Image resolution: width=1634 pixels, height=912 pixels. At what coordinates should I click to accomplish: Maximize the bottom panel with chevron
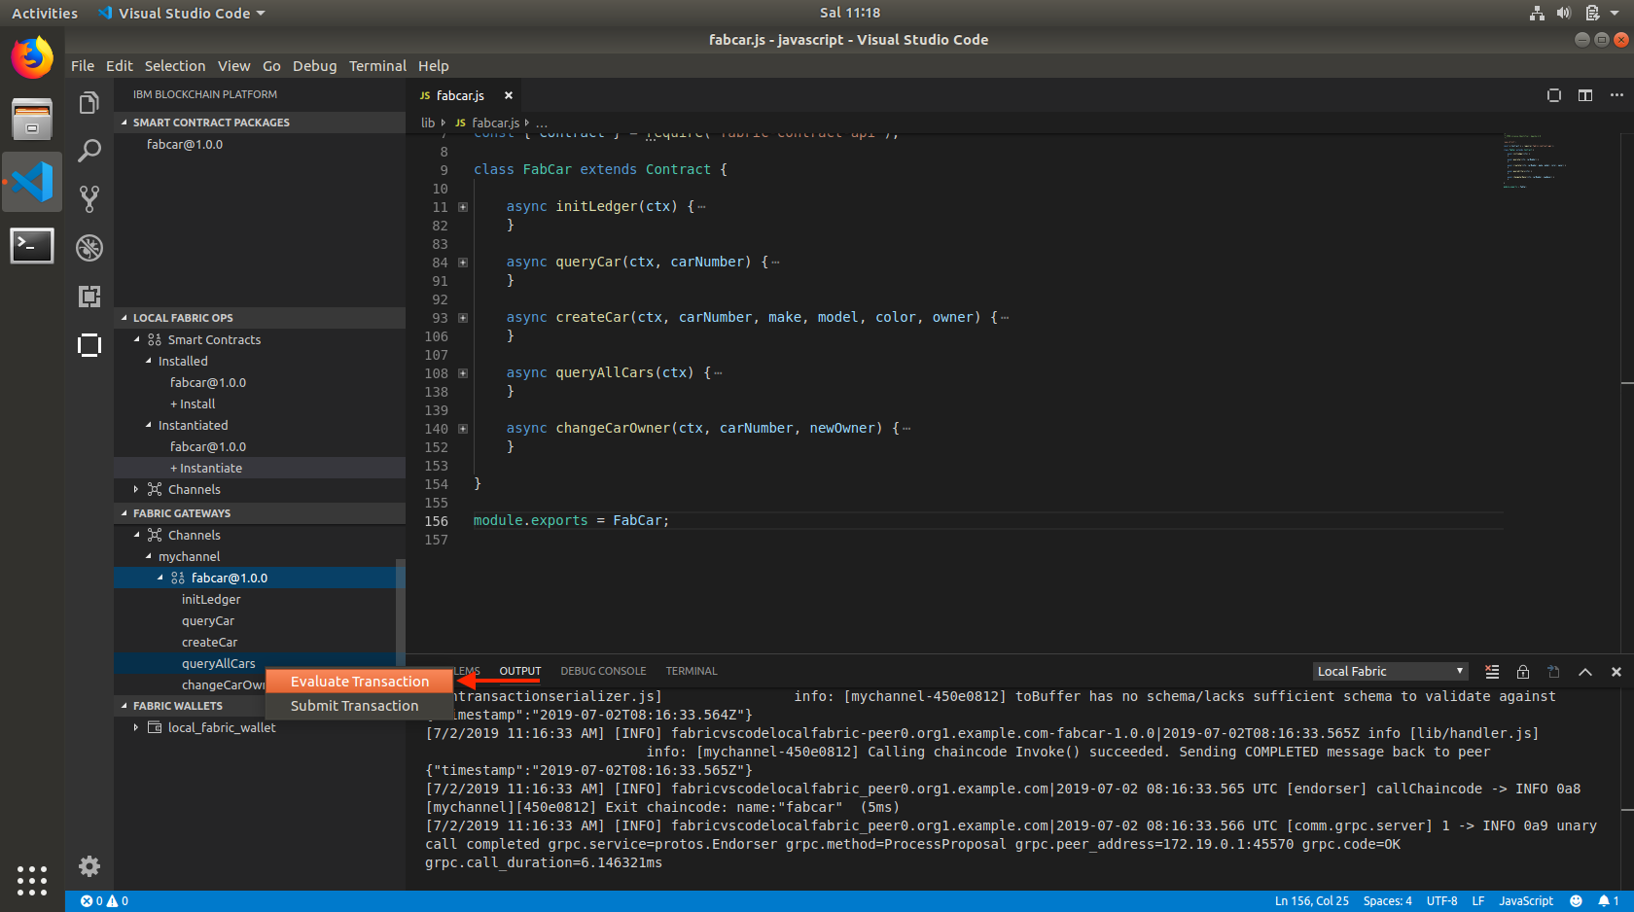pos(1585,672)
